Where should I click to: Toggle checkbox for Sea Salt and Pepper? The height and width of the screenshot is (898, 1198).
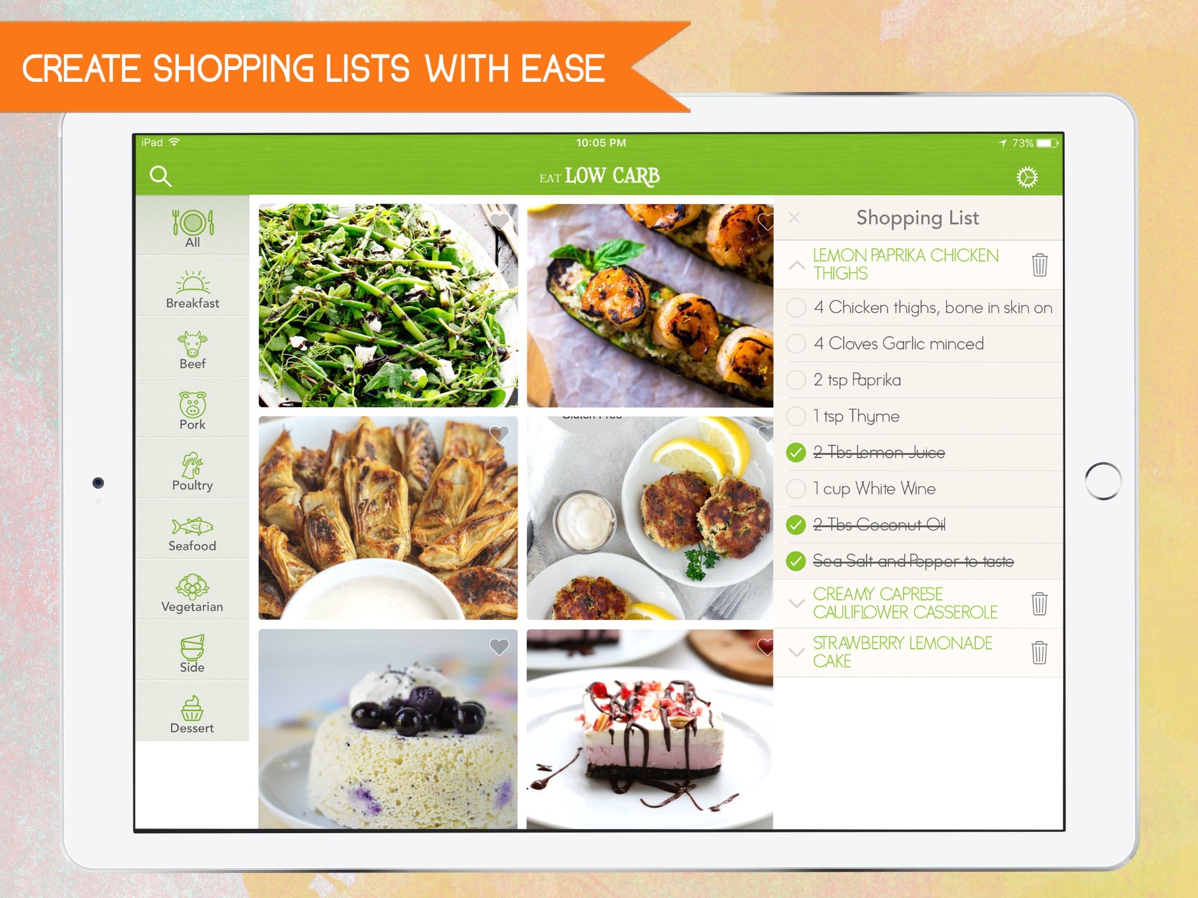(x=801, y=561)
